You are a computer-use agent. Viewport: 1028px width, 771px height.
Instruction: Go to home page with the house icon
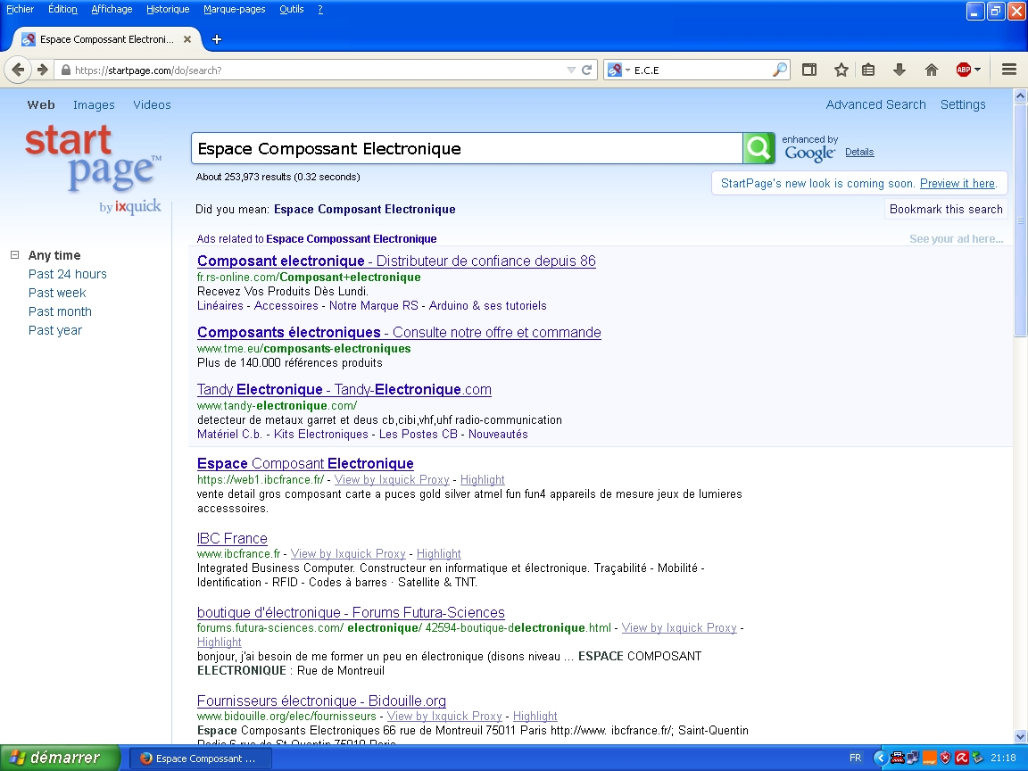point(931,70)
